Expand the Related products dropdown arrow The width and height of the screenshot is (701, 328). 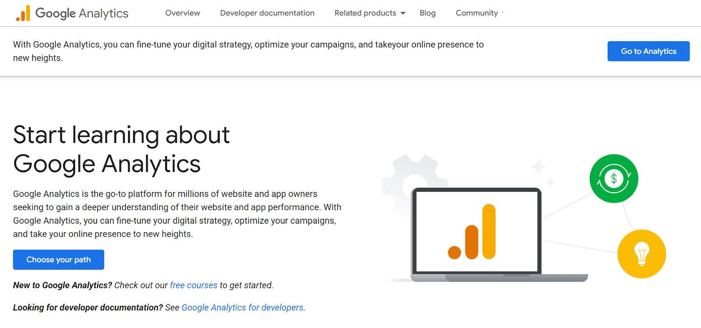tap(403, 13)
